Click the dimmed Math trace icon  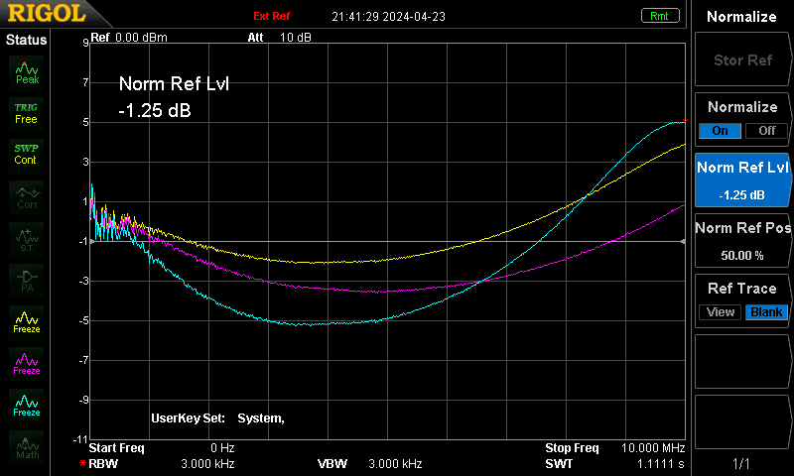(x=27, y=447)
